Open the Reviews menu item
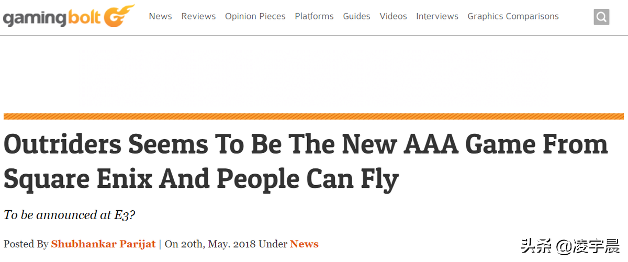The height and width of the screenshot is (262, 628). (x=198, y=16)
